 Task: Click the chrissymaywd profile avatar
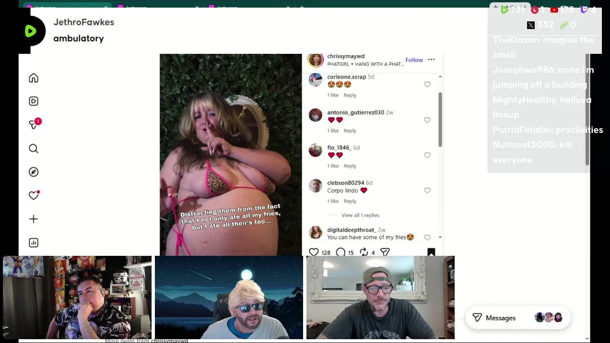click(x=315, y=60)
